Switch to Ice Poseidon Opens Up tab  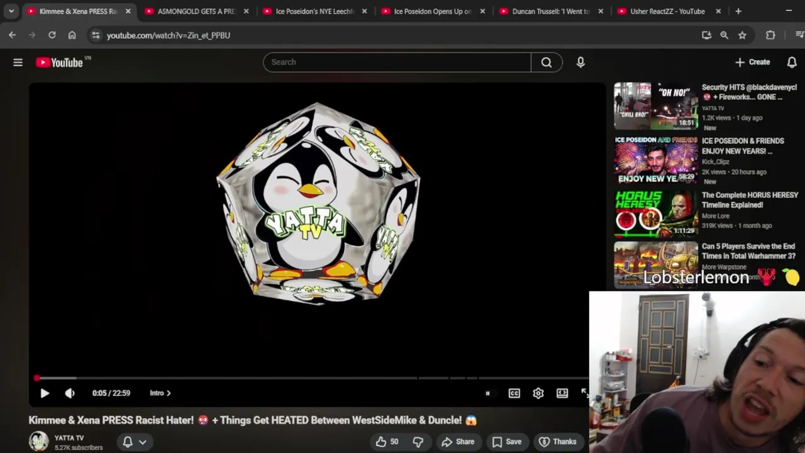point(433,11)
